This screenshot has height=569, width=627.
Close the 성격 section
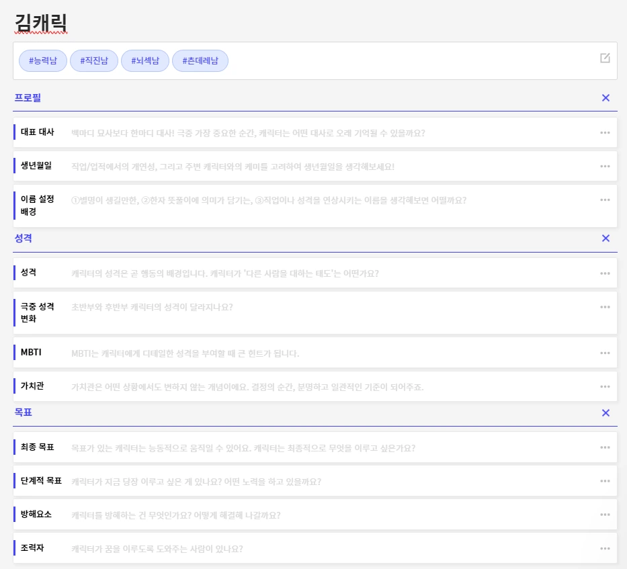click(605, 238)
